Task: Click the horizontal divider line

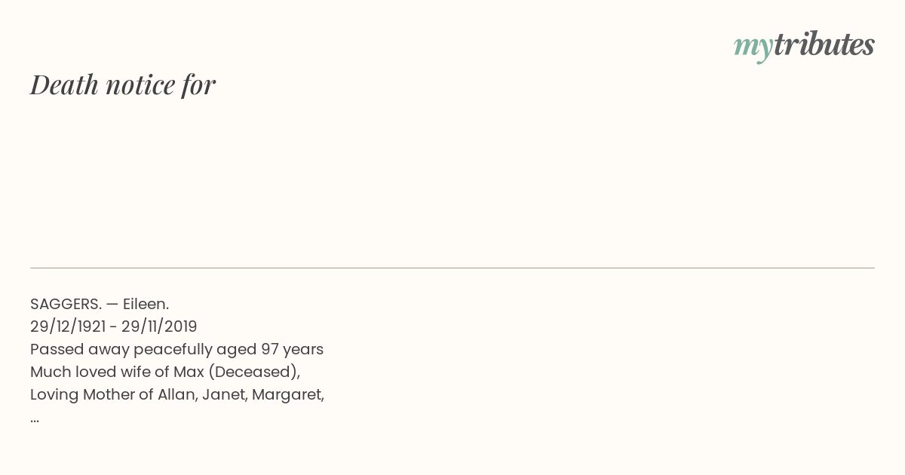Action: coord(452,268)
